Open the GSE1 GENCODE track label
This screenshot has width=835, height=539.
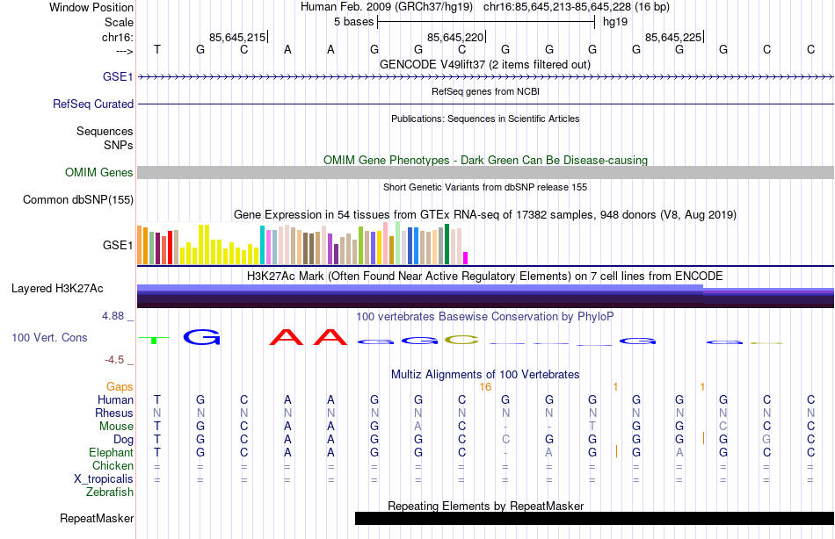click(x=118, y=76)
